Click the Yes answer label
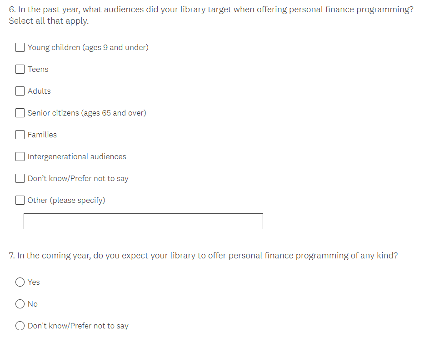 [34, 282]
